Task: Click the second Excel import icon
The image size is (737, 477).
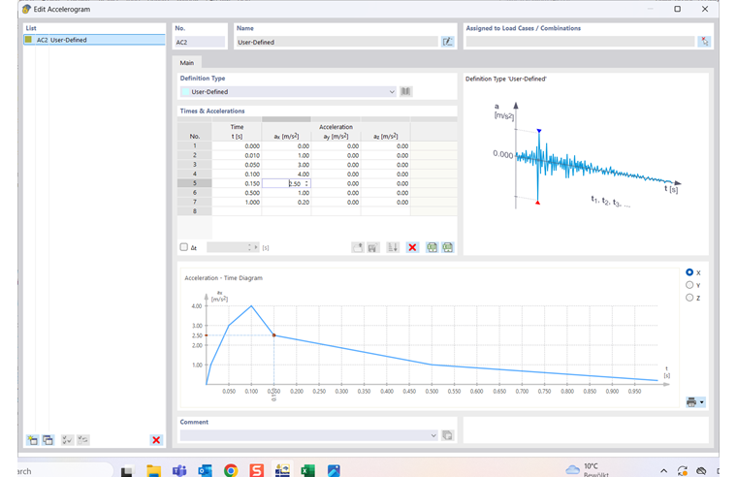Action: [x=447, y=247]
